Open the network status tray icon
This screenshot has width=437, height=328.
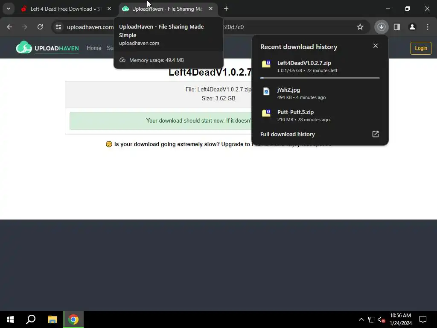pyautogui.click(x=372, y=319)
